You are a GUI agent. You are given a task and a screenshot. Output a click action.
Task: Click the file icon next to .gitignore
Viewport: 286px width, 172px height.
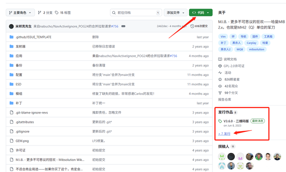(11, 131)
